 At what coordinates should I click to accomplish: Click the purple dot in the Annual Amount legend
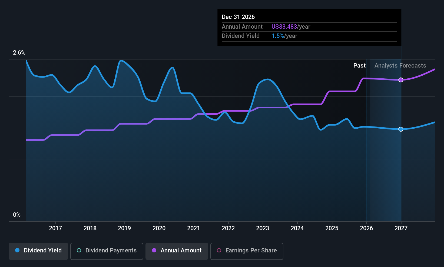coord(154,250)
